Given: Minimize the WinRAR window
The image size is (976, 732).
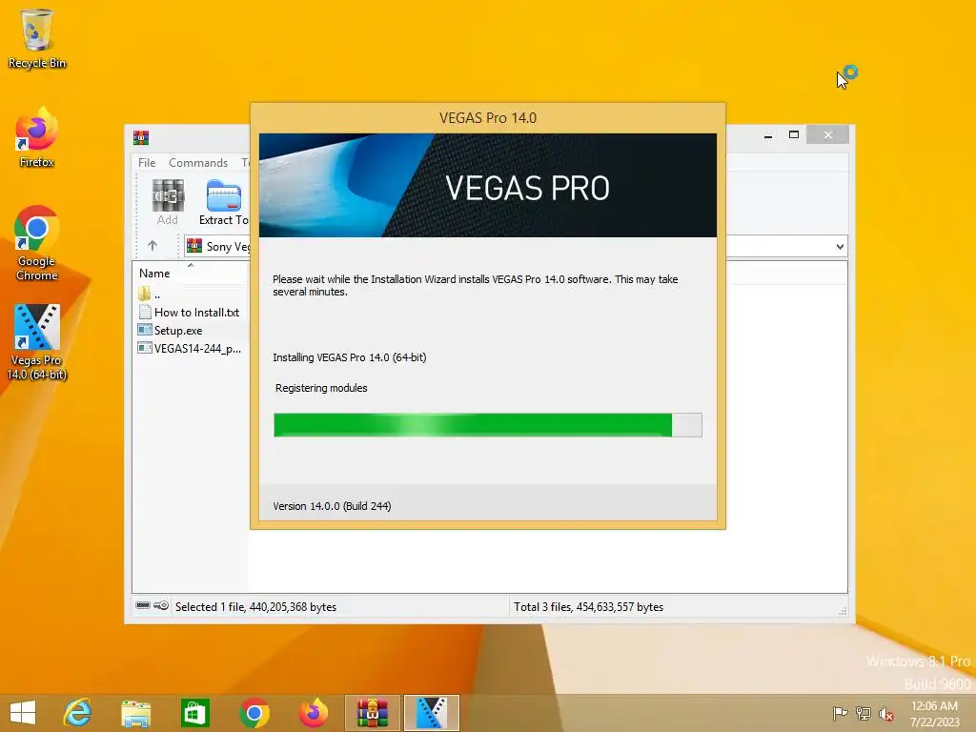Looking at the screenshot, I should point(768,135).
